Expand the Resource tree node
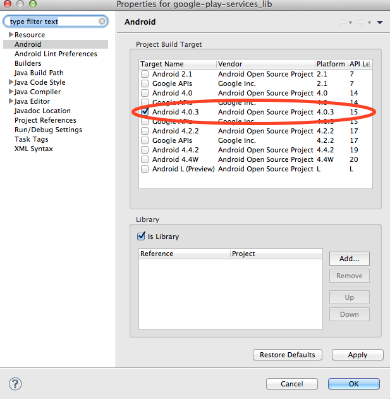Viewport: 390px width, 399px height. coord(11,34)
